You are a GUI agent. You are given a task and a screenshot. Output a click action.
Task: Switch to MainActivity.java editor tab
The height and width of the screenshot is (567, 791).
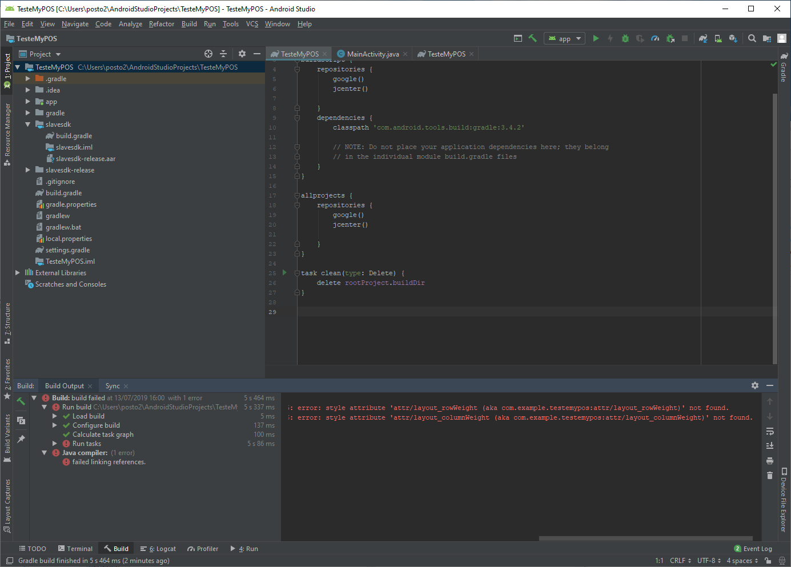(x=372, y=54)
